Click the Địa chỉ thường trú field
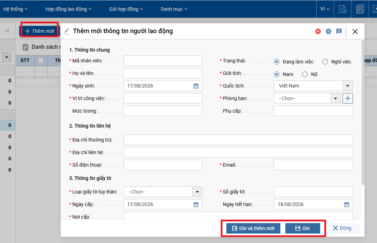Screen dimensions: 377x243 [238, 140]
